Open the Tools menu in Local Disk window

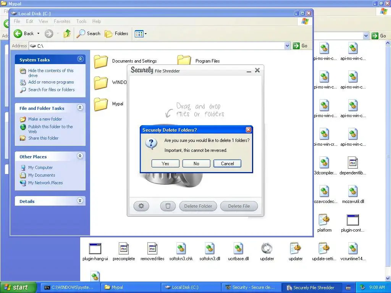tap(81, 21)
